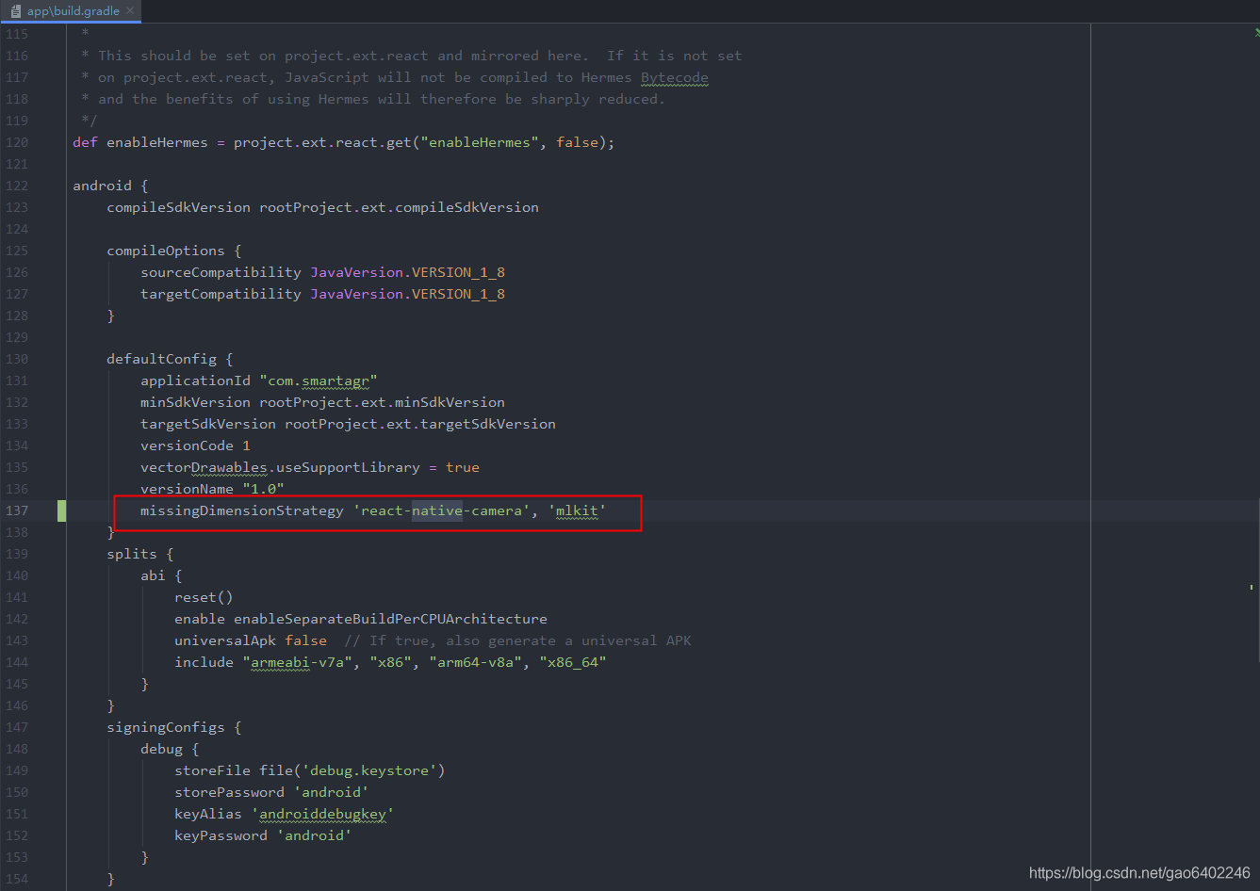The image size is (1260, 891).
Task: Click the underlined 'androiddebugkey' keyAlias value
Action: pyautogui.click(x=323, y=813)
